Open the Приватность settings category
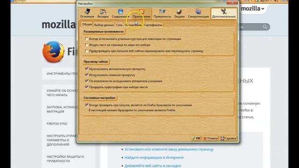 tap(162, 14)
